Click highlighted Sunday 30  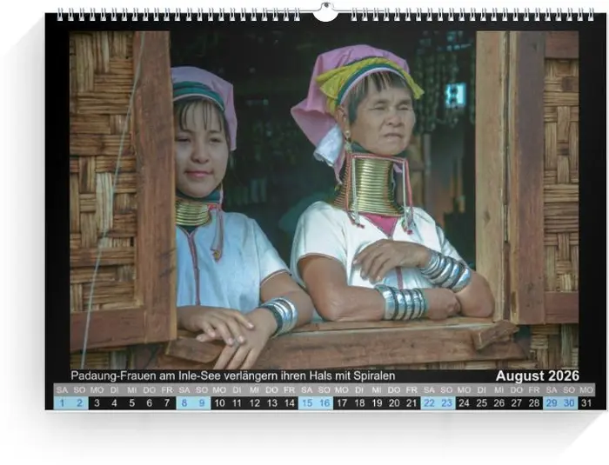pos(569,403)
